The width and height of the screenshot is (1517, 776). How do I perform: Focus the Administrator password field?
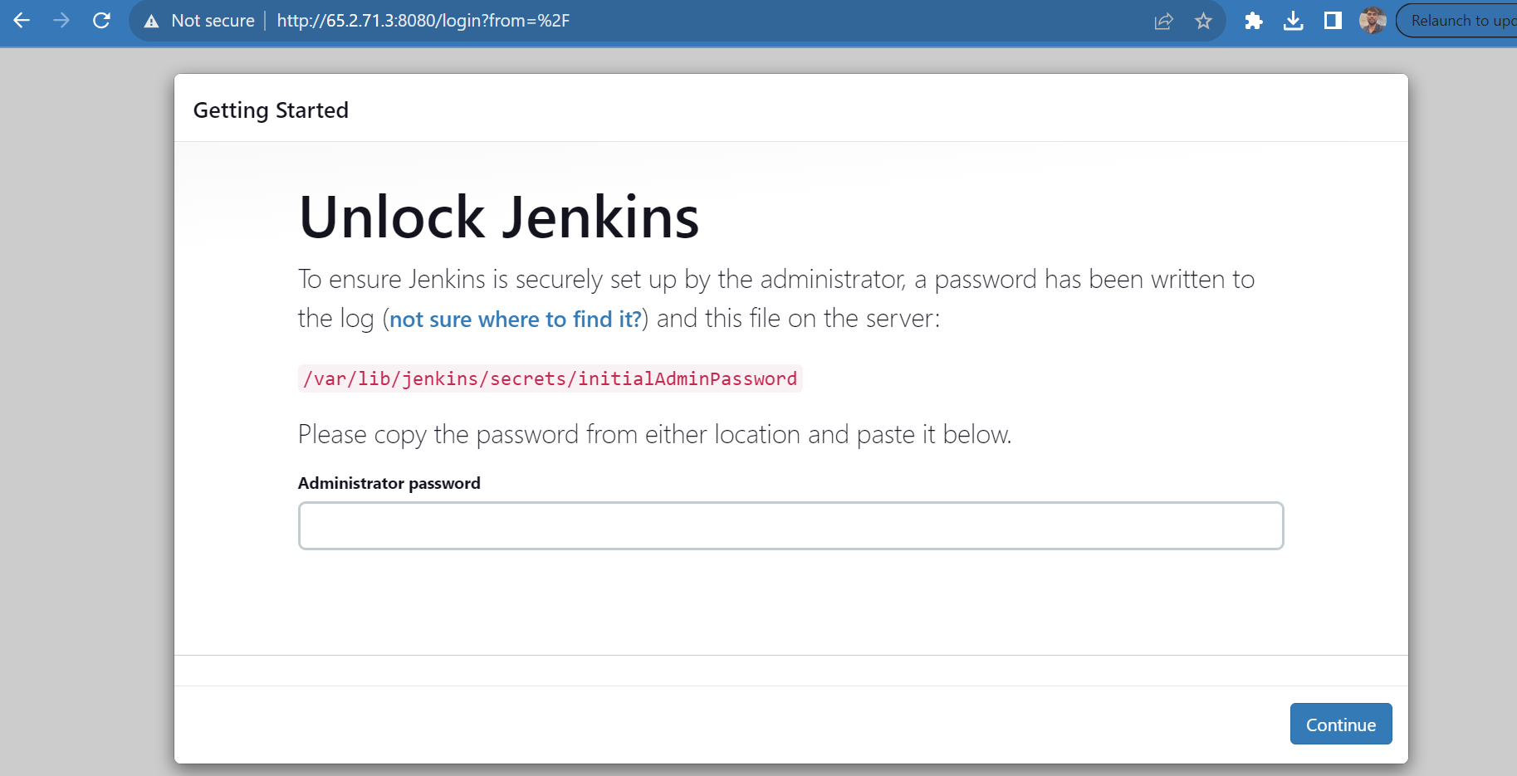(x=790, y=525)
